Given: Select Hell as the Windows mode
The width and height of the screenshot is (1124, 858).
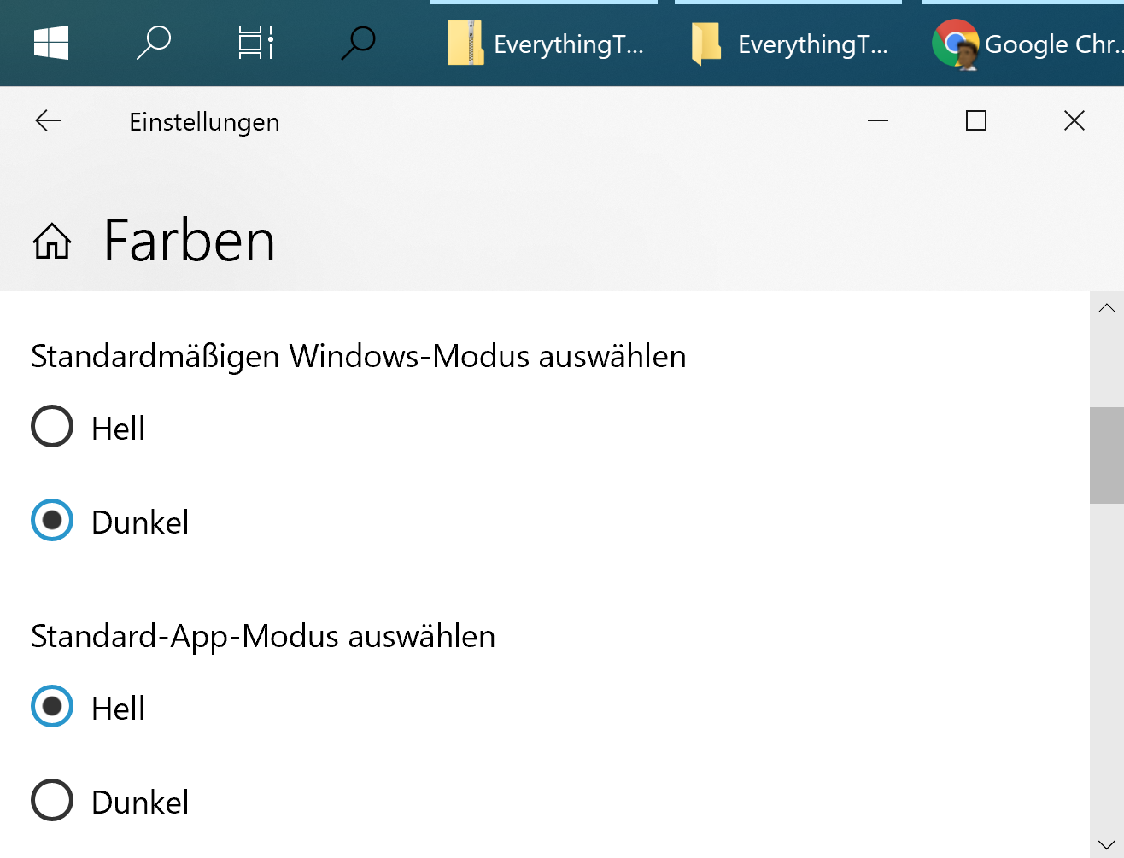Looking at the screenshot, I should pos(51,427).
